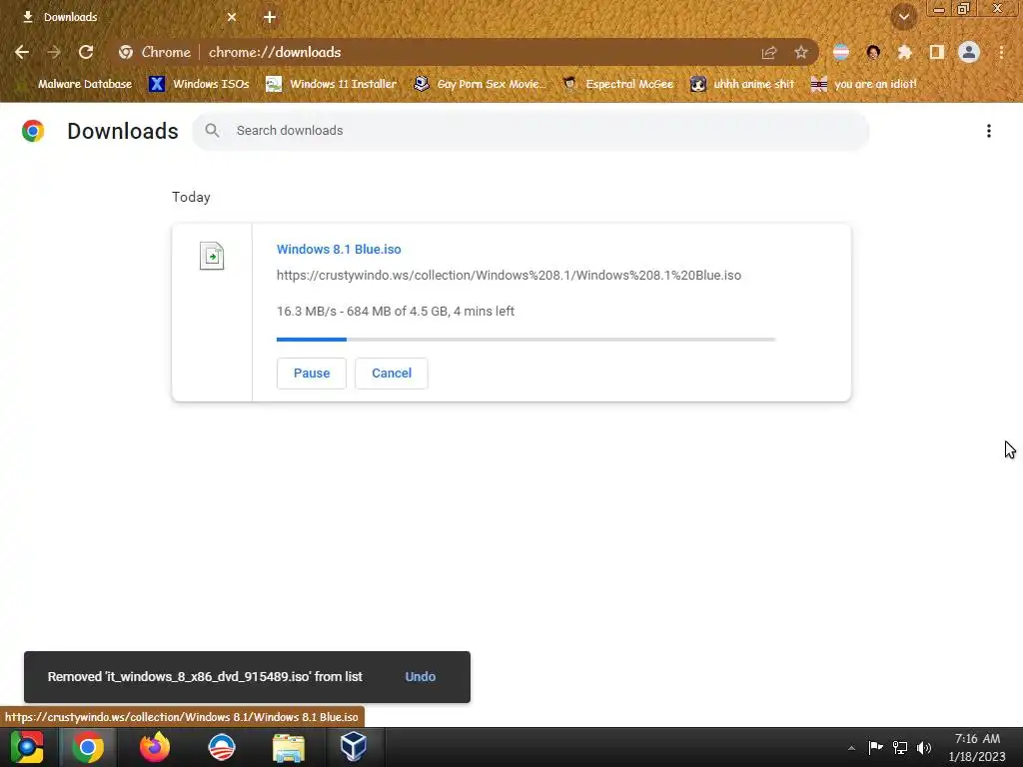
Task: Undo removal of it_windows_8 iso
Action: (x=421, y=677)
